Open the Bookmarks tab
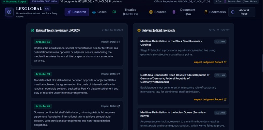 pyautogui.click(x=215, y=12)
